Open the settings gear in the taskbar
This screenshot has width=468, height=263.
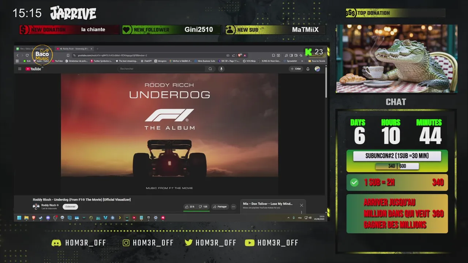[156, 218]
